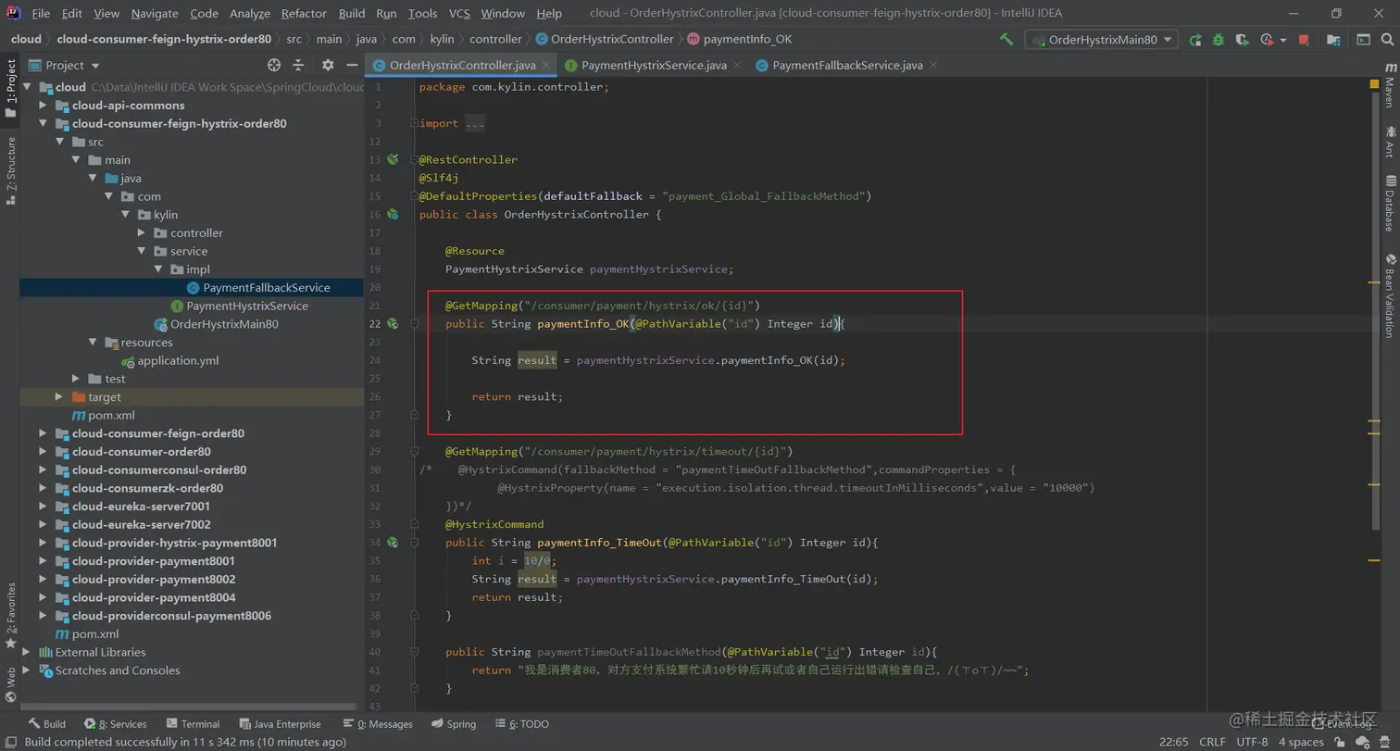
Task: Toggle the 1: Project tool window button
Action: [10, 89]
